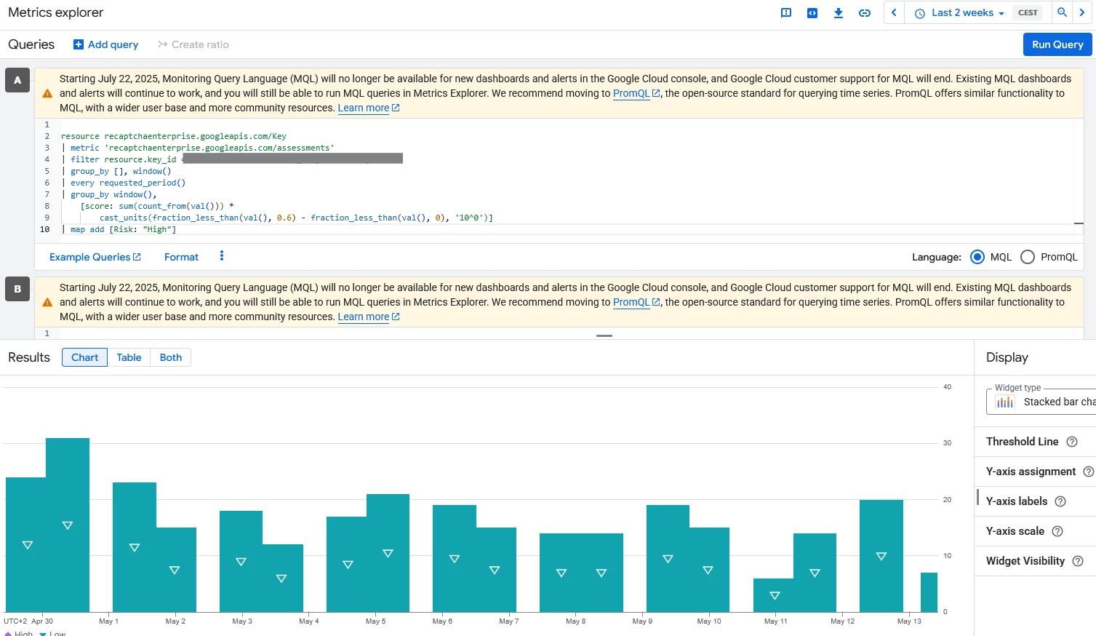This screenshot has height=636, width=1096.
Task: Click help icon next to Y-axis labels
Action: 1060,501
